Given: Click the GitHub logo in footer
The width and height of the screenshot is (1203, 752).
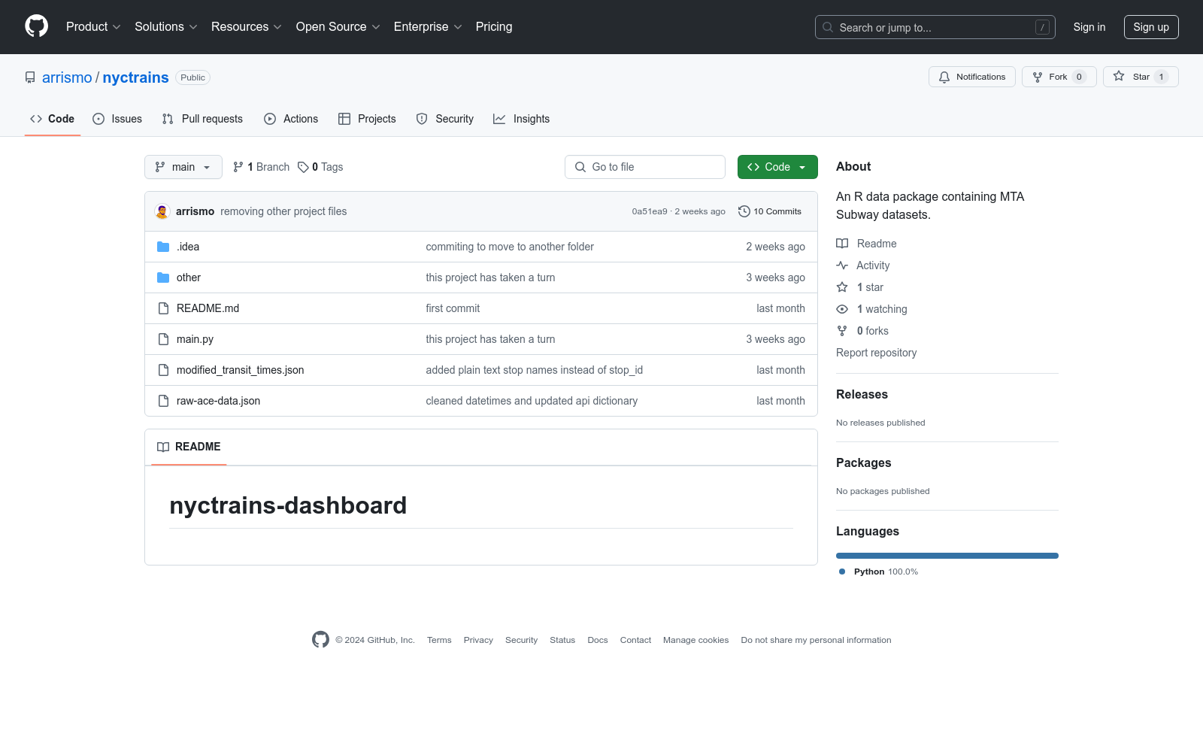Looking at the screenshot, I should tap(320, 639).
